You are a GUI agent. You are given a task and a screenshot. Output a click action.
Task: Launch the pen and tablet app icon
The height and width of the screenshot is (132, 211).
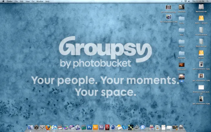tap(137, 127)
